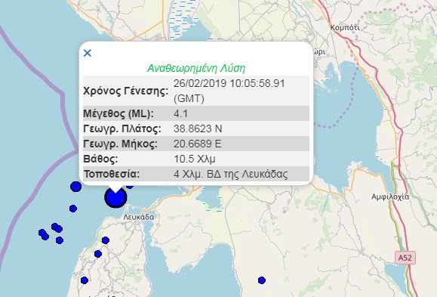Click the Βάθος label
The height and width of the screenshot is (297, 437).
pos(100,159)
